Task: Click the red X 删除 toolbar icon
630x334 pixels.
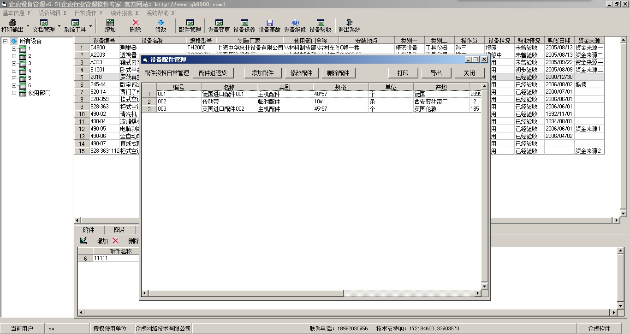Action: (x=136, y=23)
